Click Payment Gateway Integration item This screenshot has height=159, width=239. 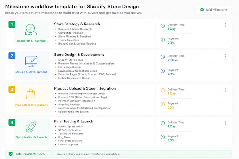pyautogui.click(x=77, y=101)
